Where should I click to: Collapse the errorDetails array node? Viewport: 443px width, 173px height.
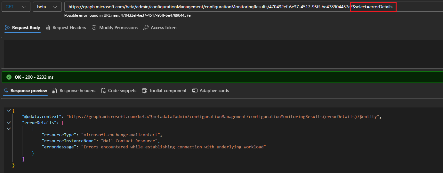pyautogui.click(x=8, y=122)
